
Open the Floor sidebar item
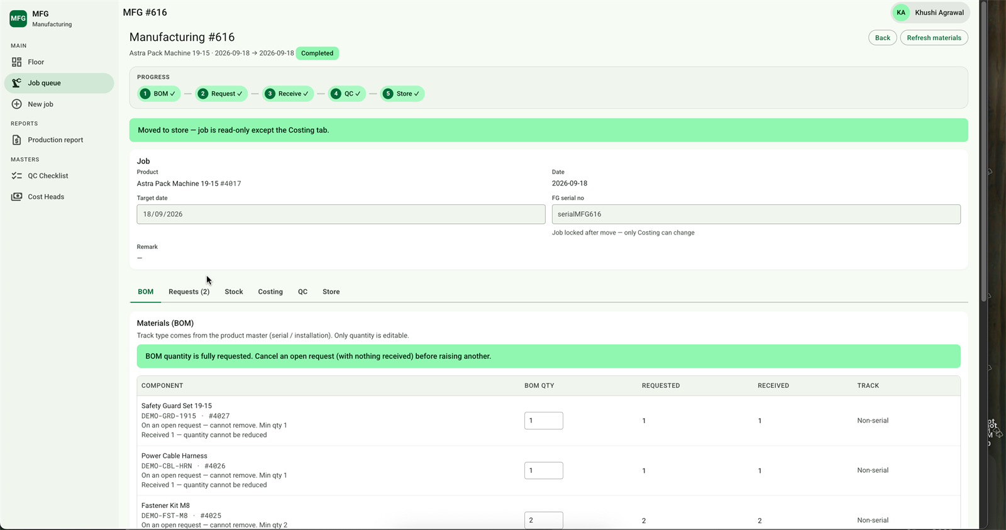tap(59, 62)
